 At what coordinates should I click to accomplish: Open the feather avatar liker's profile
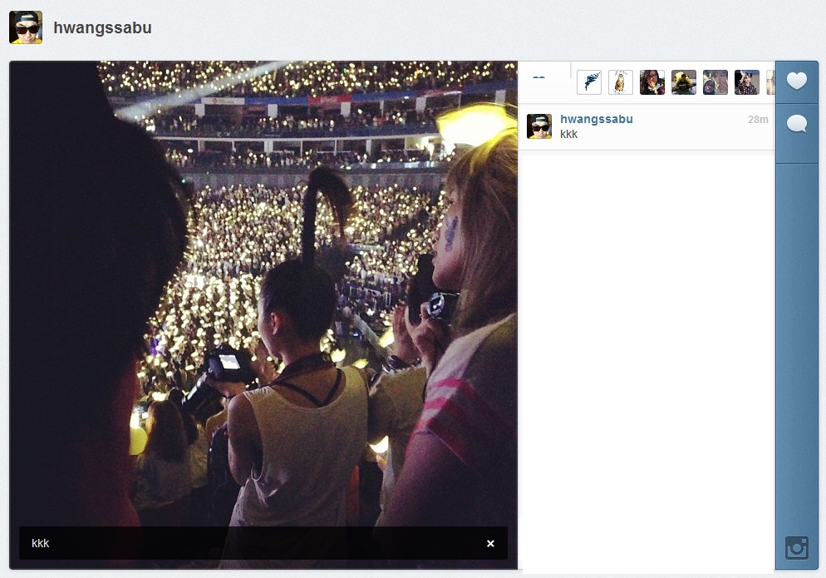point(589,82)
